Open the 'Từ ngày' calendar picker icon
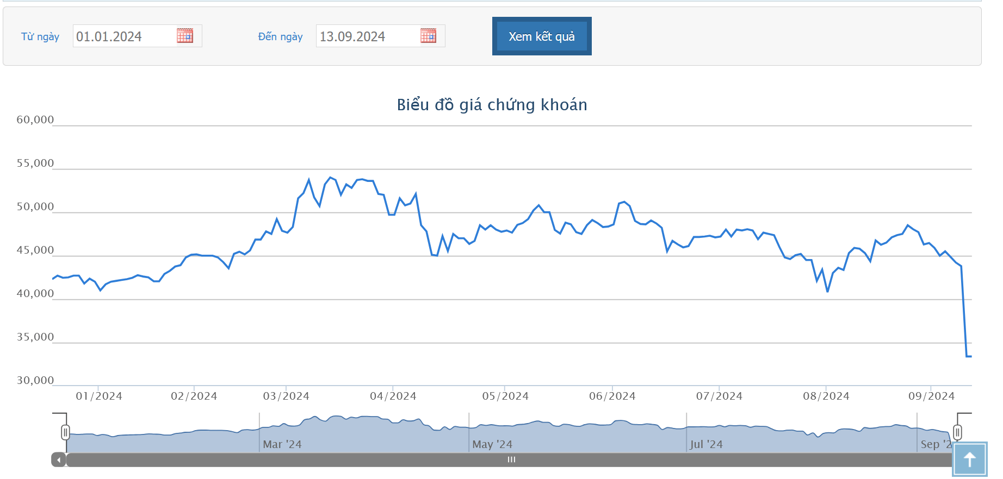1003x479 pixels. [185, 36]
